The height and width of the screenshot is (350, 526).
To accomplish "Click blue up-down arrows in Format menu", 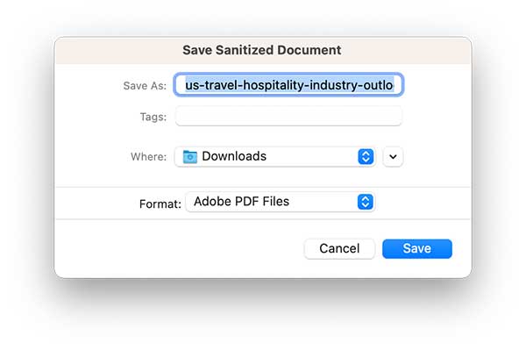I will click(366, 202).
